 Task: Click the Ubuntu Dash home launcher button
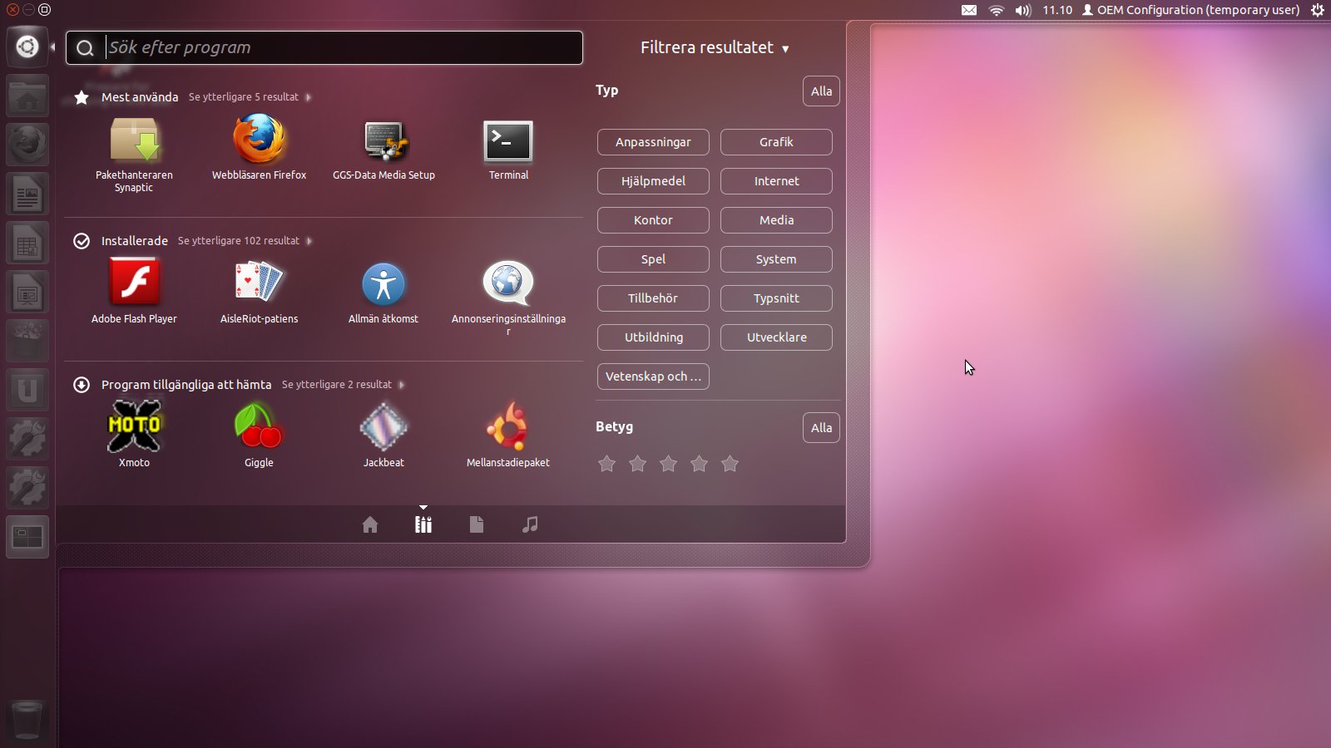(x=27, y=47)
